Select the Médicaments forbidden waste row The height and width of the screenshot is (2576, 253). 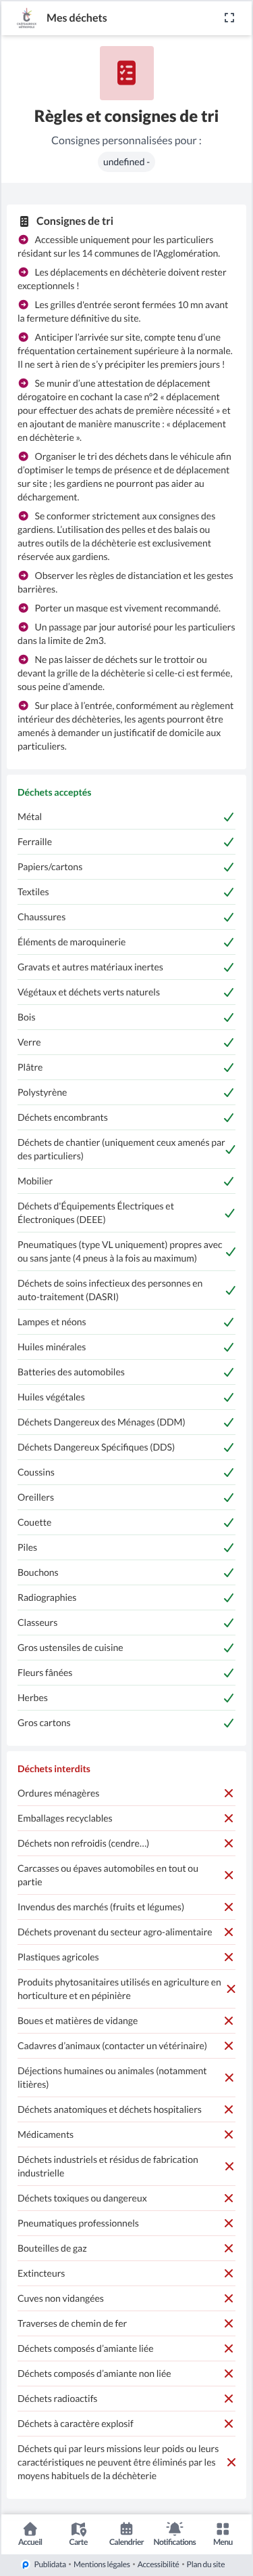(127, 2134)
